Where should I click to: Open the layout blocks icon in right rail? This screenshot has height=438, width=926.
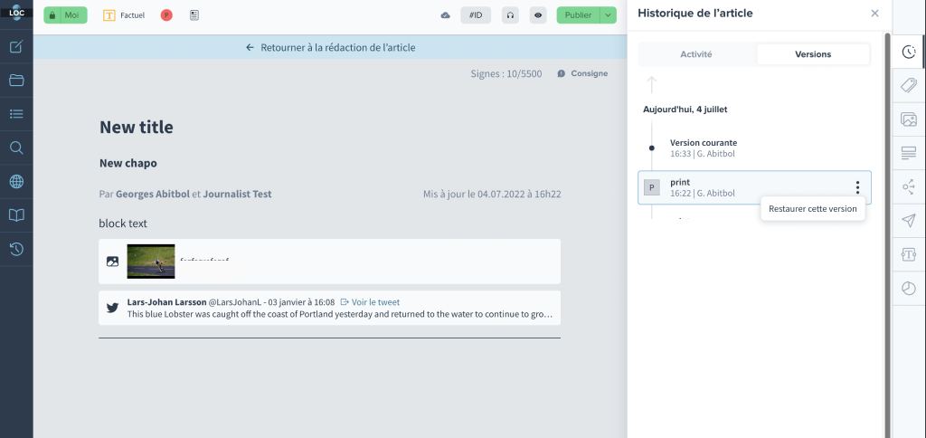(908, 153)
